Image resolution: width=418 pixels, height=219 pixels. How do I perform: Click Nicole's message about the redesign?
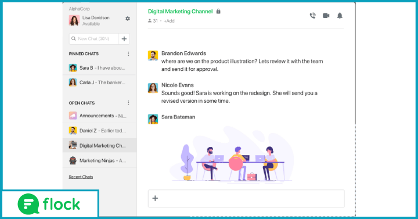click(239, 97)
